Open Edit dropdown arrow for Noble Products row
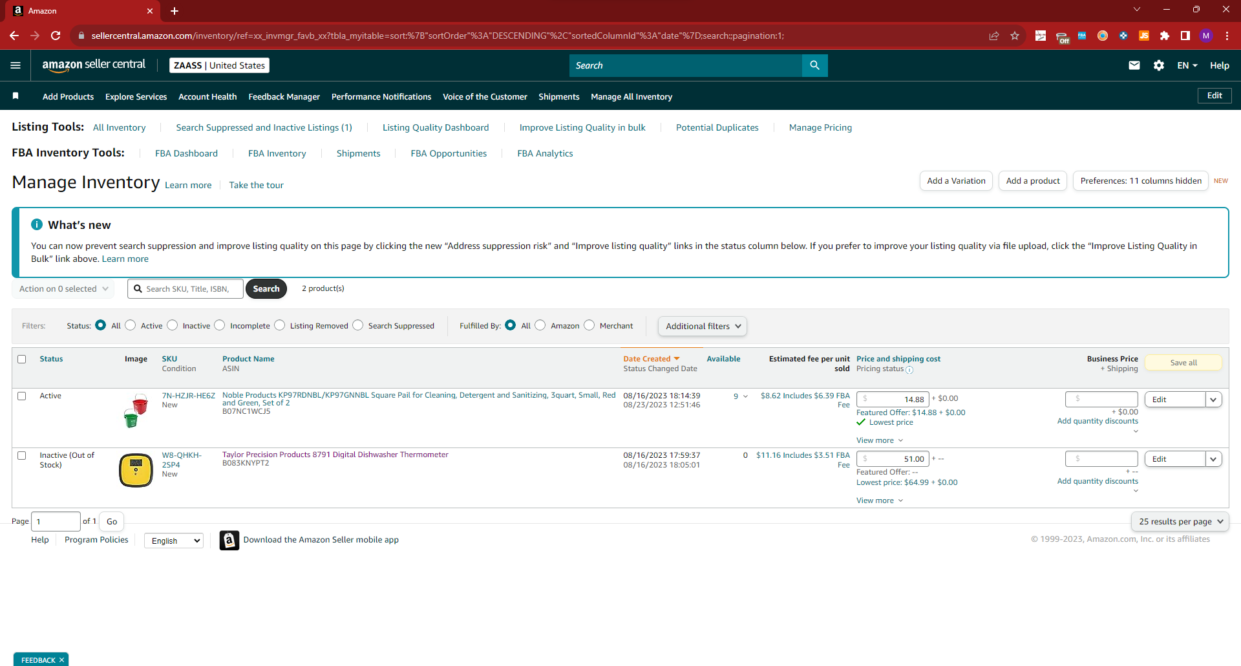 (1213, 400)
